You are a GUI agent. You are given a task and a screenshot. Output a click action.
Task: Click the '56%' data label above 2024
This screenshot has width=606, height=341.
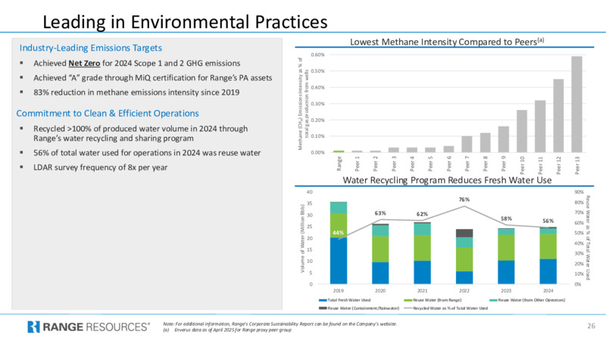[548, 221]
